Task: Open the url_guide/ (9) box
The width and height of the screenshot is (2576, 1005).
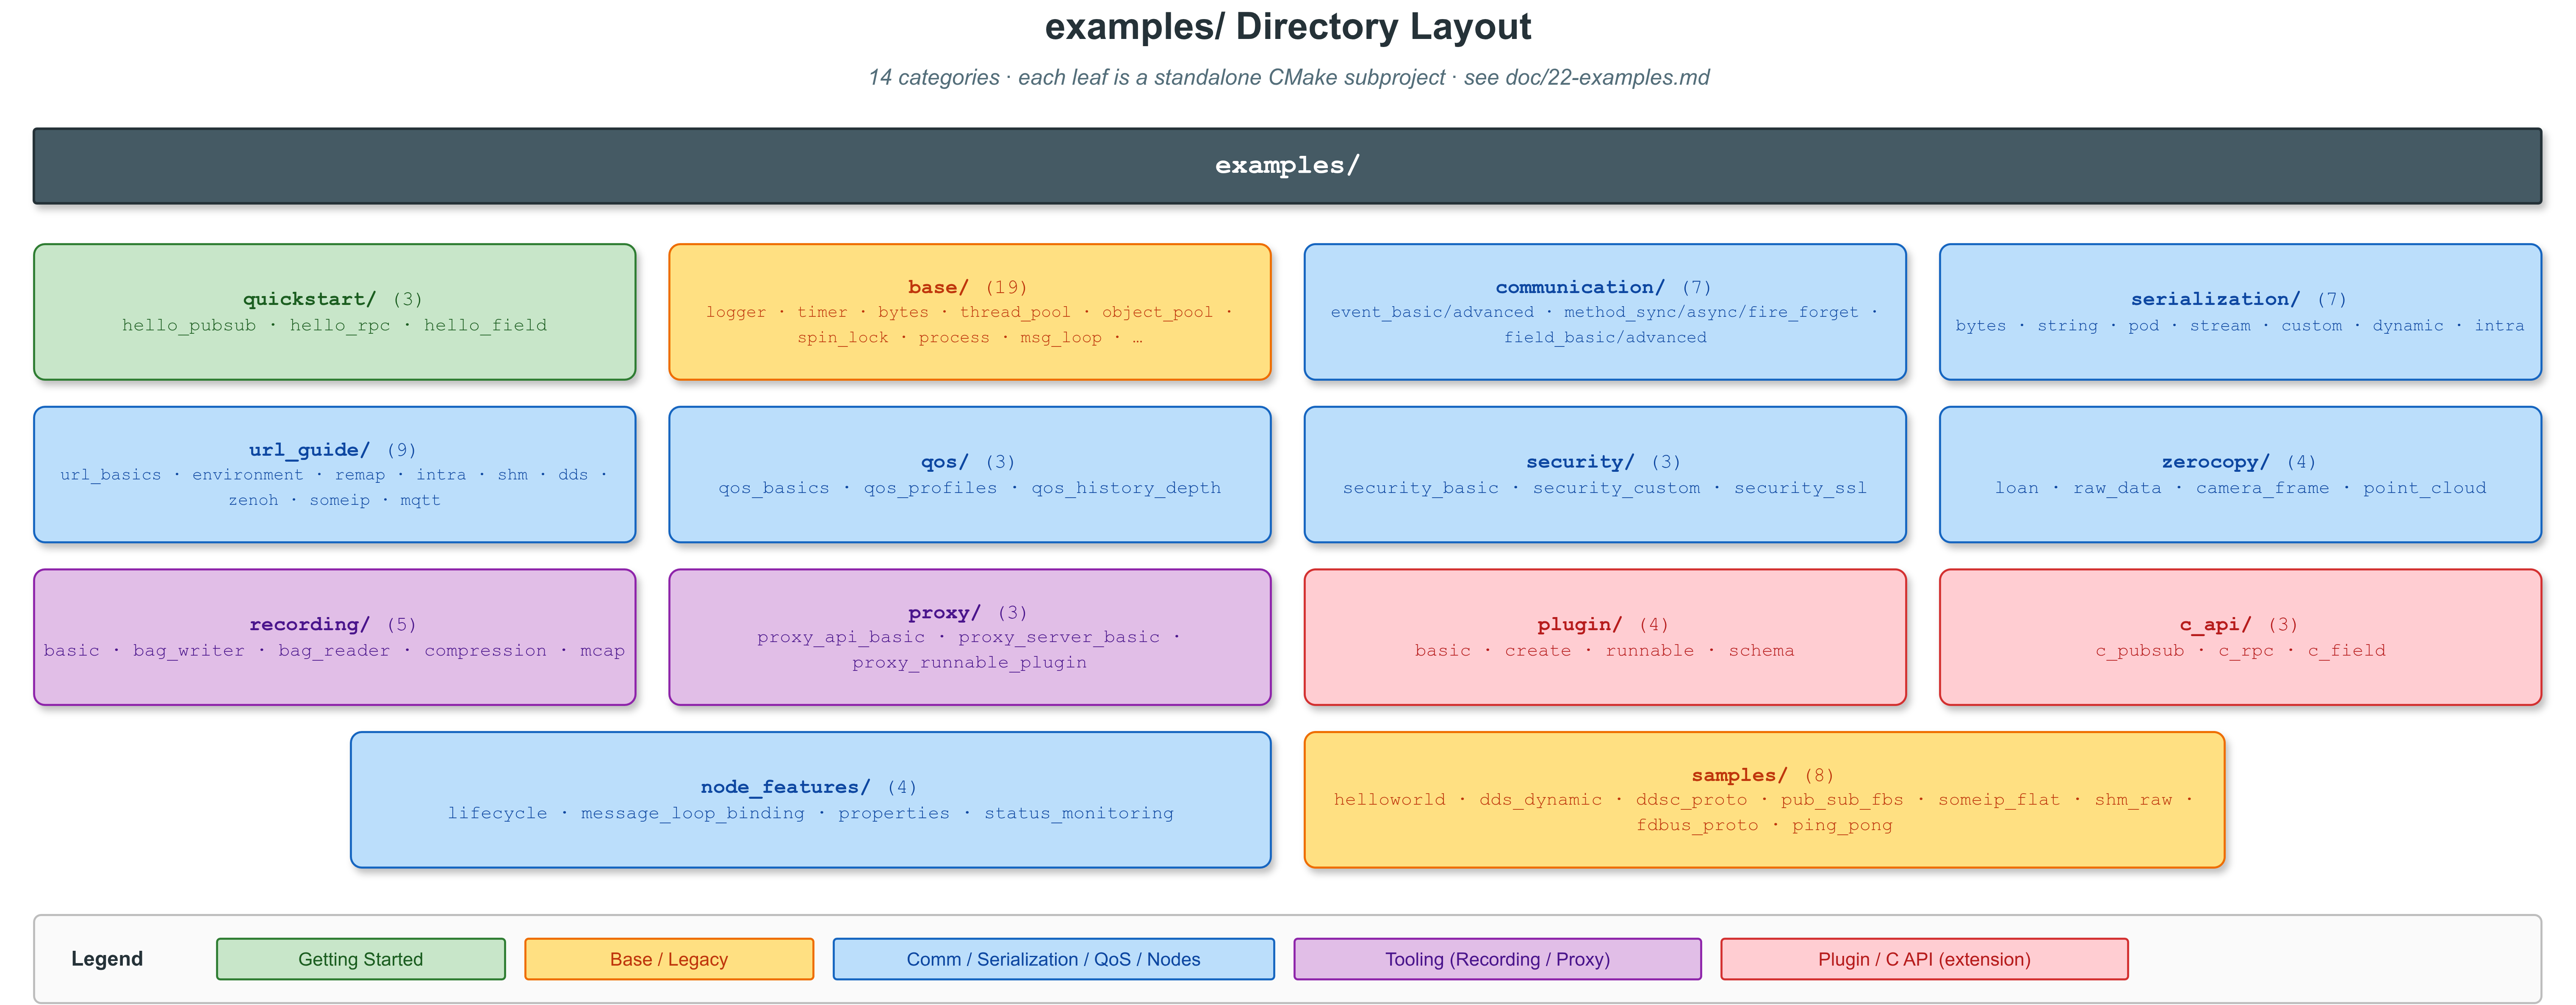Action: (335, 475)
